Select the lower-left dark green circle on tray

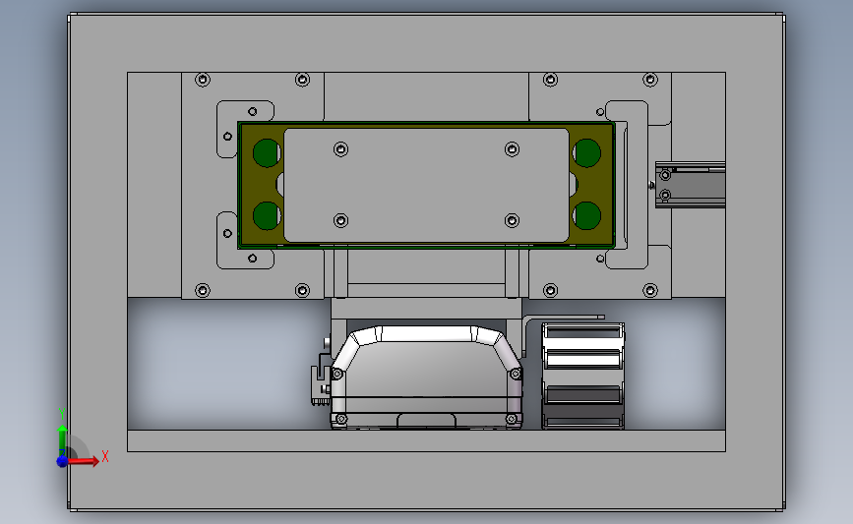click(x=267, y=216)
